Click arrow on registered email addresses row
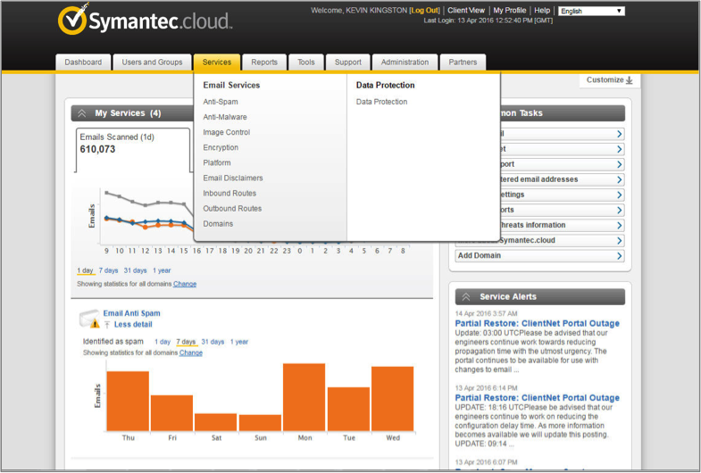The image size is (701, 473). click(x=619, y=179)
